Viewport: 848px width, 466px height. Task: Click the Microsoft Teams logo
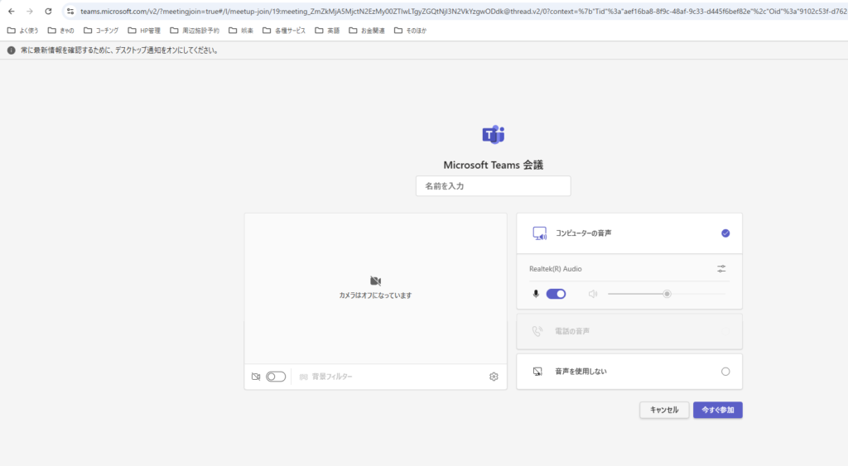pos(494,135)
